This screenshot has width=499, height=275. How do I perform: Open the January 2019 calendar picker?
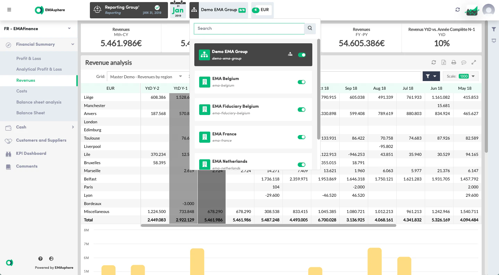[x=178, y=10]
